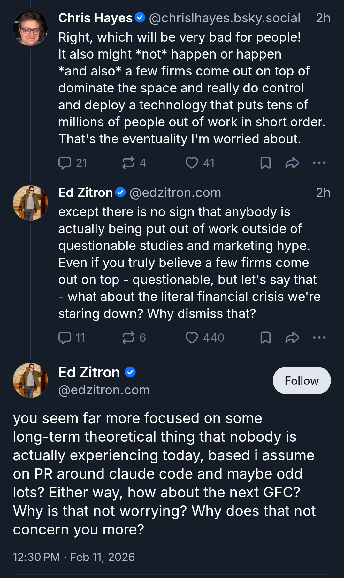Click the Chris Hayes display name

tap(95, 18)
